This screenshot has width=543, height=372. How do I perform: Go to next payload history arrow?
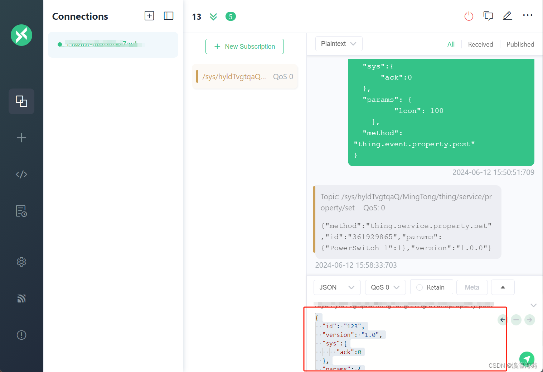pyautogui.click(x=529, y=320)
